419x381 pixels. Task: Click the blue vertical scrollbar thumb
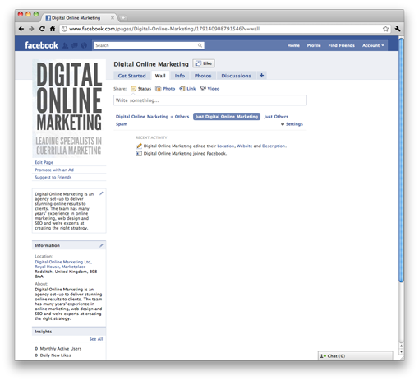(401, 160)
